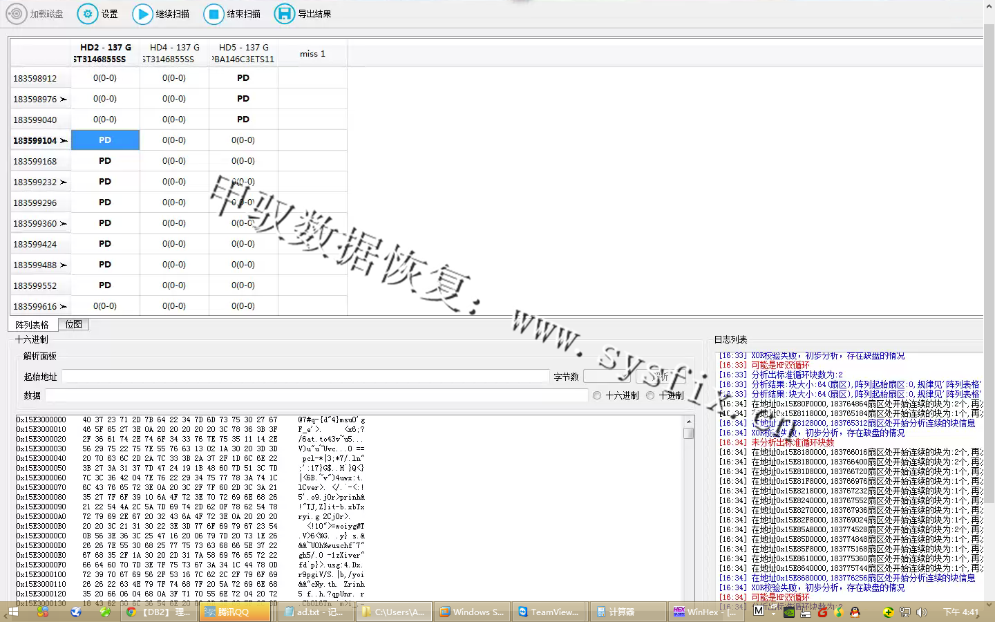995x622 pixels.
Task: Click the hex view scrollbar thumb
Action: coord(689,433)
